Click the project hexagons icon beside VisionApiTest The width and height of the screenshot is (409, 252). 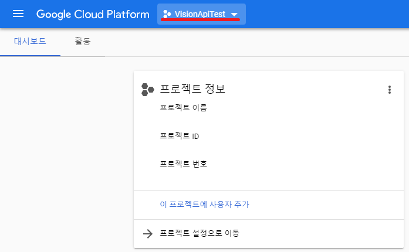click(167, 14)
